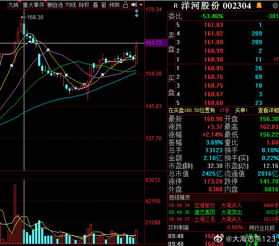Click the 预测 forecast button
Image resolution: width=279 pixels, height=246 pixels.
114,5
